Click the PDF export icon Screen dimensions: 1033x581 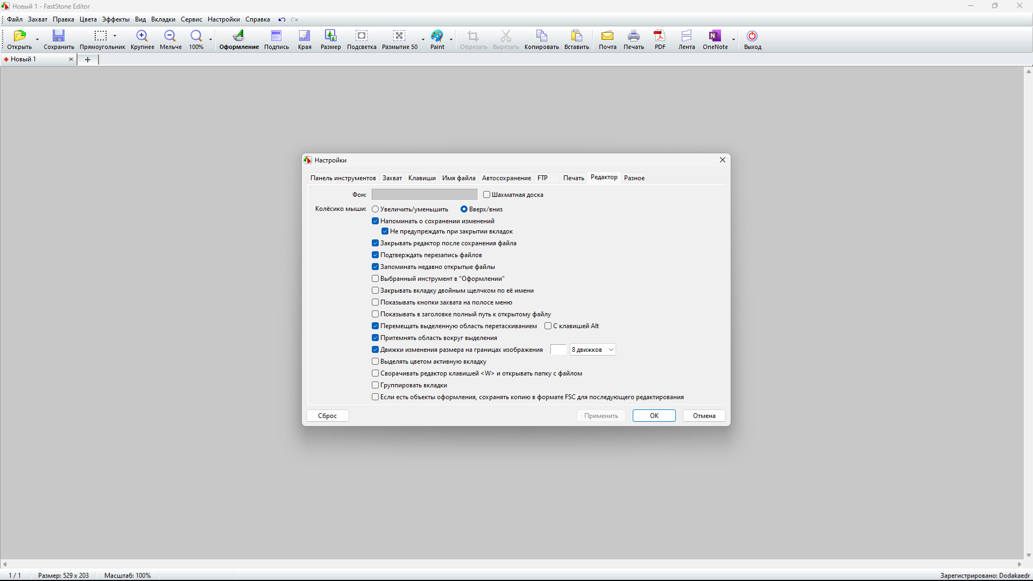pos(660,37)
